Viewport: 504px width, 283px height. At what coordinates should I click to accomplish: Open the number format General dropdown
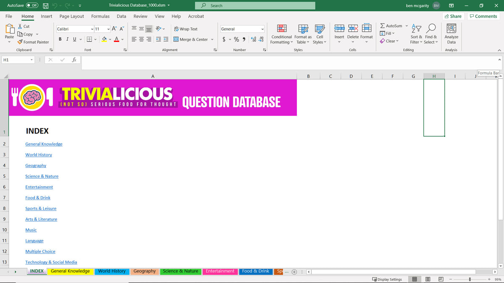(262, 29)
